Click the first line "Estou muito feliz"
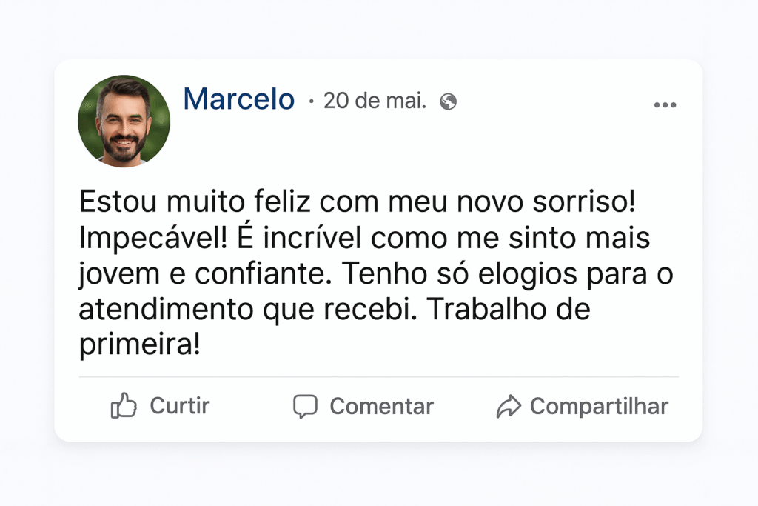The width and height of the screenshot is (758, 506). pos(195,202)
